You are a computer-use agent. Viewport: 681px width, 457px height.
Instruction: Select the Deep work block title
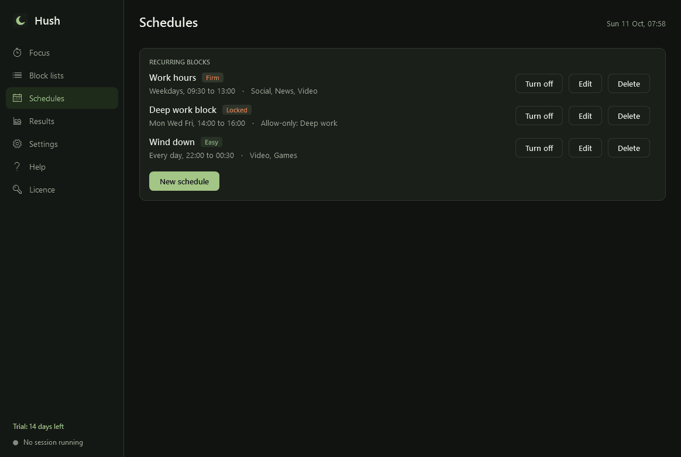pyautogui.click(x=183, y=110)
